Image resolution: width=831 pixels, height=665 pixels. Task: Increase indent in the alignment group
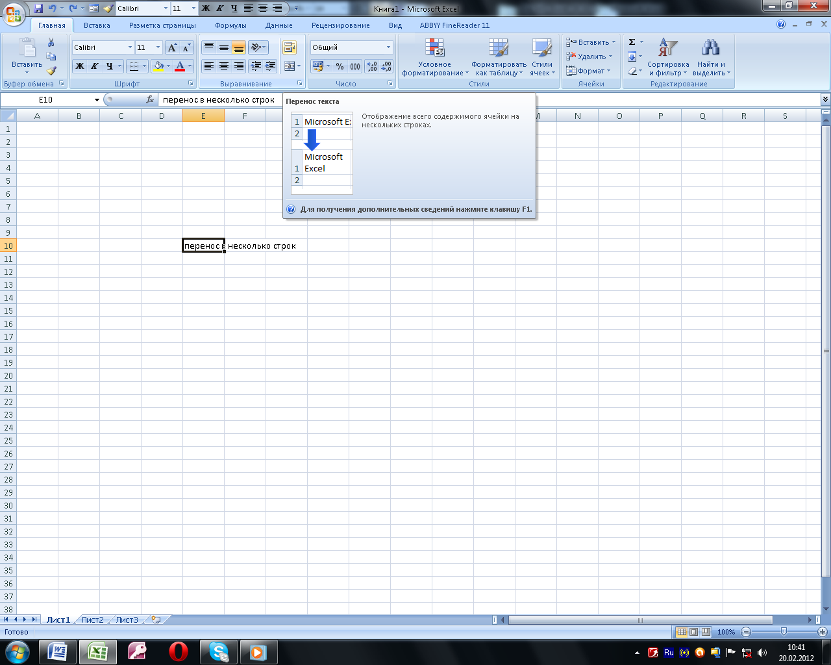(271, 66)
